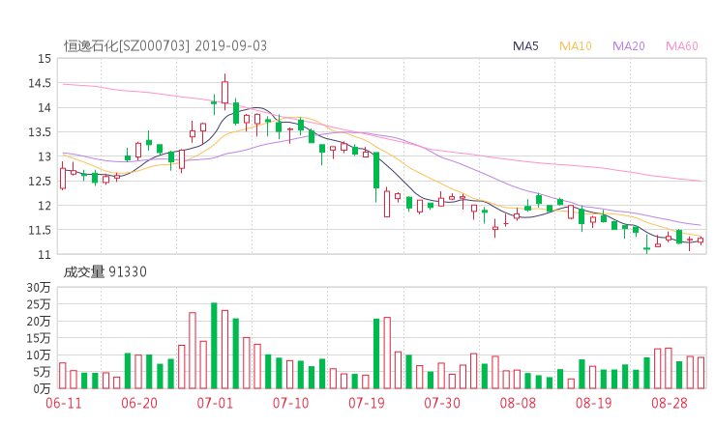Click the 13.5 price axis label

[x=40, y=132]
